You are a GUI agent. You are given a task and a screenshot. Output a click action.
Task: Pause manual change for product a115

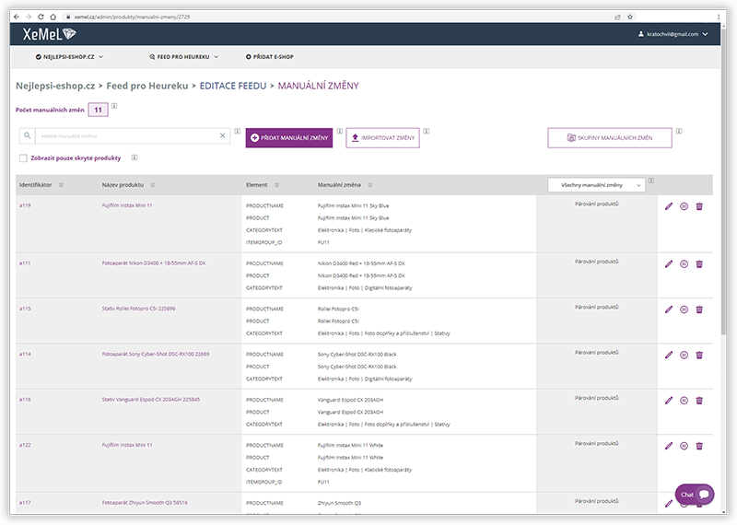tap(684, 309)
